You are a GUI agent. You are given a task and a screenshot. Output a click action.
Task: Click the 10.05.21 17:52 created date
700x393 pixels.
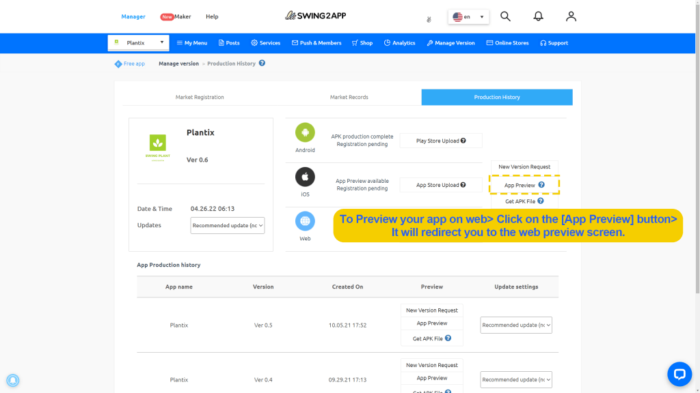347,325
